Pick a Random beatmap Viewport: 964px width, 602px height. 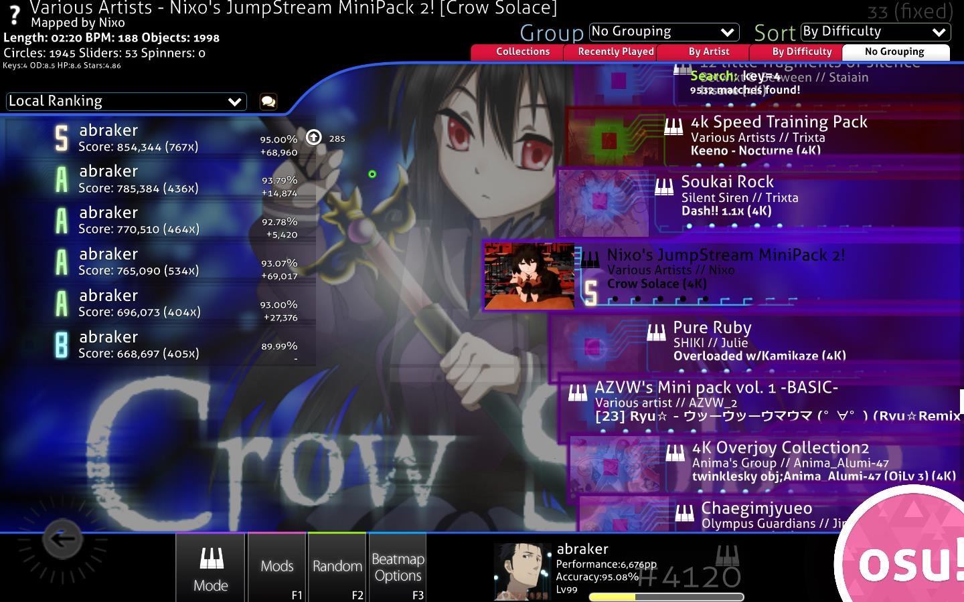pyautogui.click(x=337, y=568)
